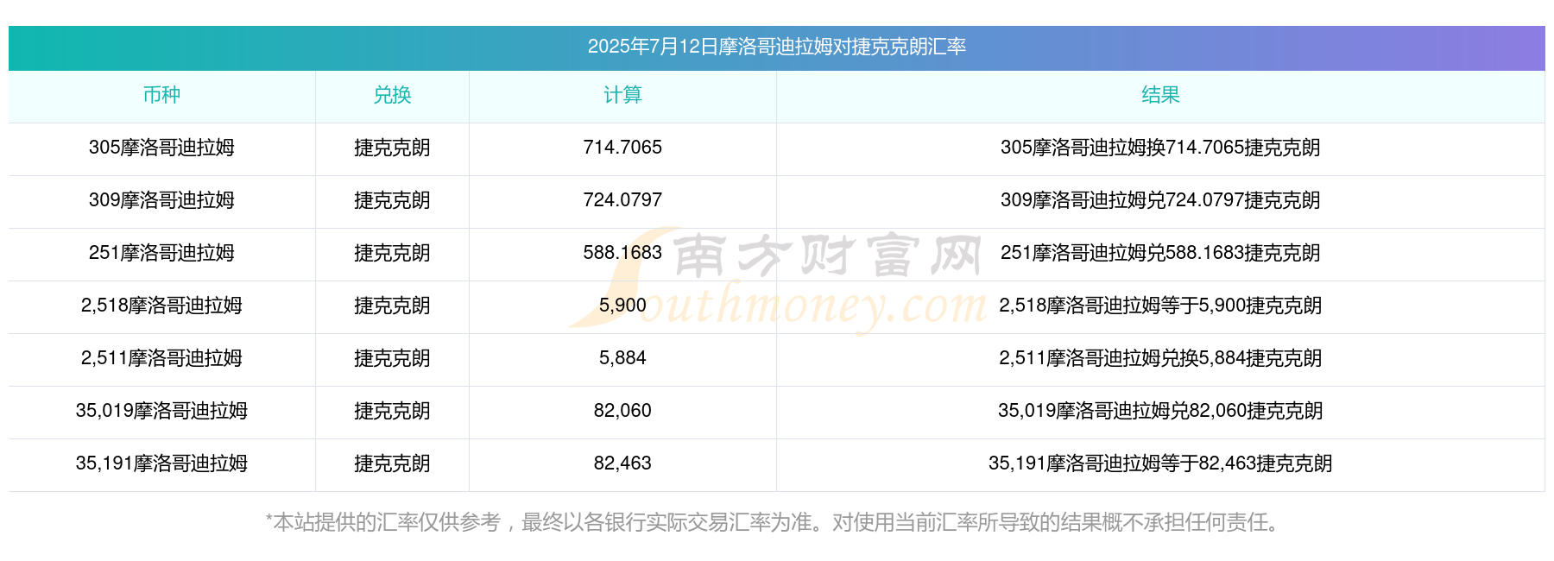The height and width of the screenshot is (561, 1554).
Task: Click the value 5,900 in 计算 column
Action: pyautogui.click(x=622, y=306)
